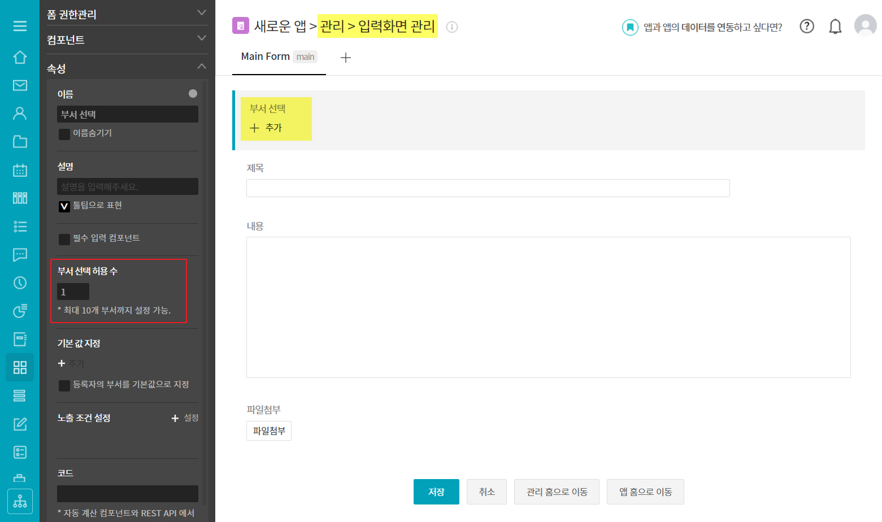The image size is (882, 522).
Task: Click the 저장 button
Action: [x=436, y=491]
